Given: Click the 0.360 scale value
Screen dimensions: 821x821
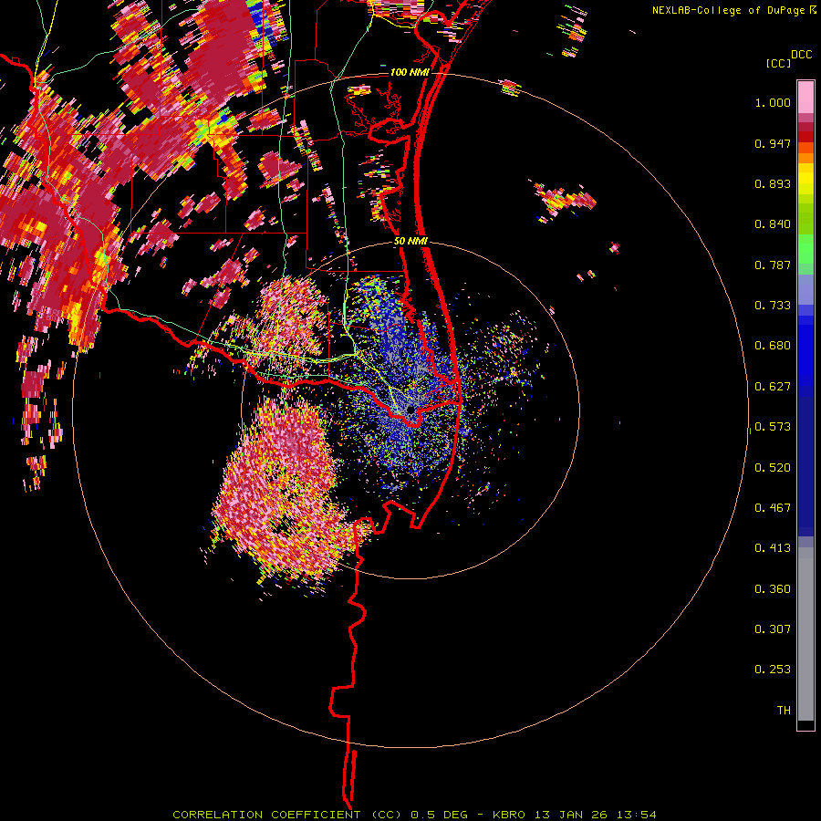Looking at the screenshot, I should click(773, 589).
